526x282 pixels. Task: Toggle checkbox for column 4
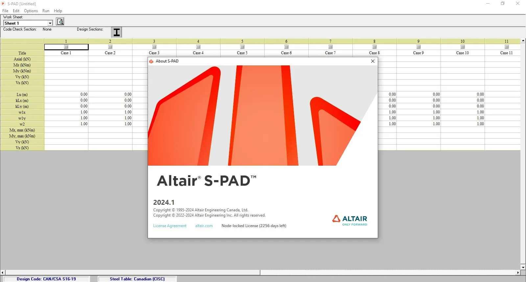(x=198, y=47)
